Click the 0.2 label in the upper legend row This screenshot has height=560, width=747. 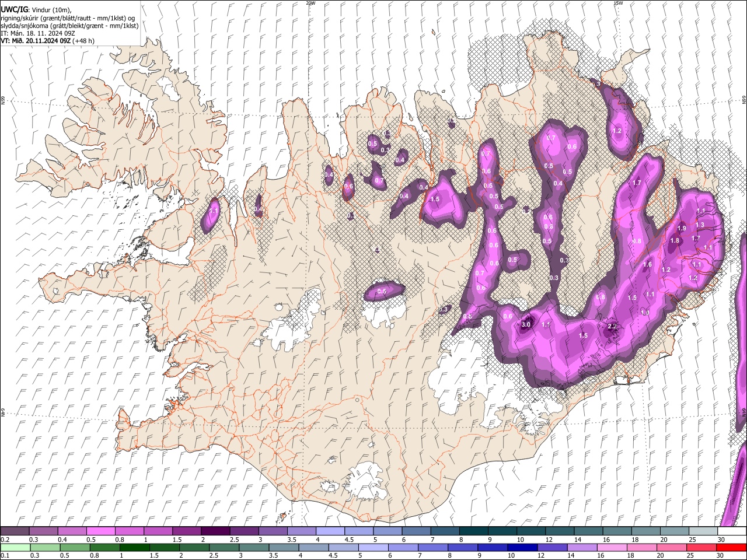[x=5, y=540]
